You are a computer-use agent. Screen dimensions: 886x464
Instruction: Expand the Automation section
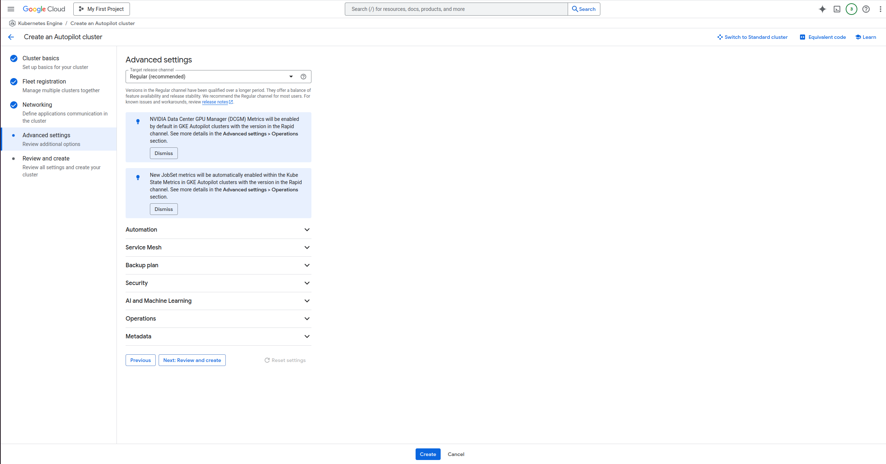218,230
